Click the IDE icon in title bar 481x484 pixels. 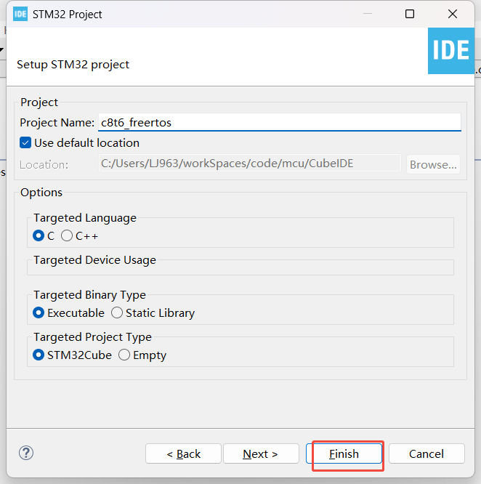click(x=20, y=14)
